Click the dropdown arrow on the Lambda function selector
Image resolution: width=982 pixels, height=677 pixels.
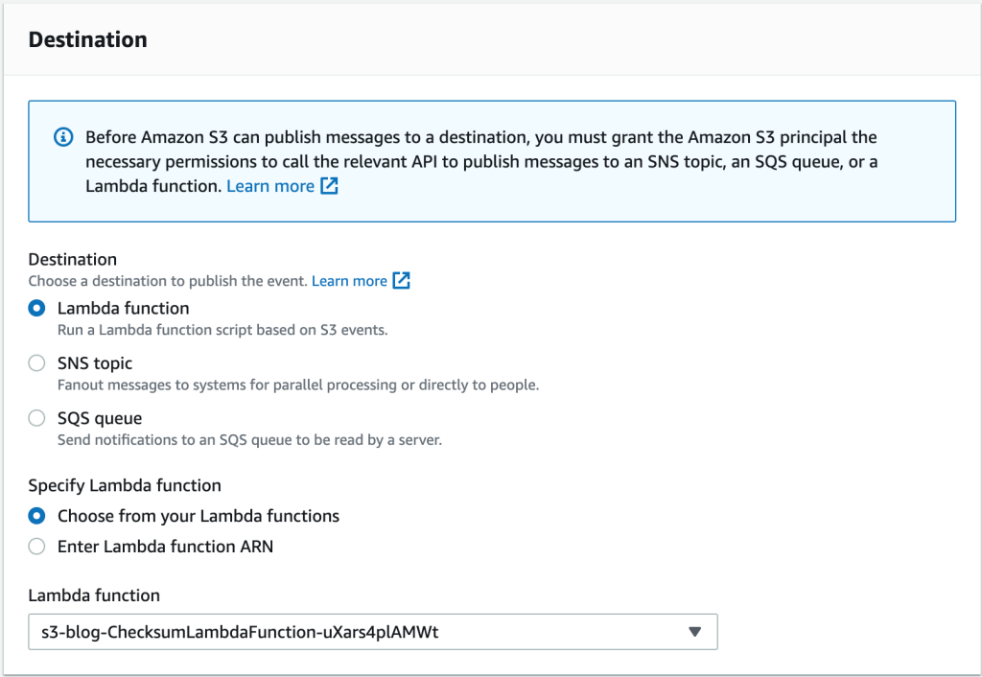695,631
